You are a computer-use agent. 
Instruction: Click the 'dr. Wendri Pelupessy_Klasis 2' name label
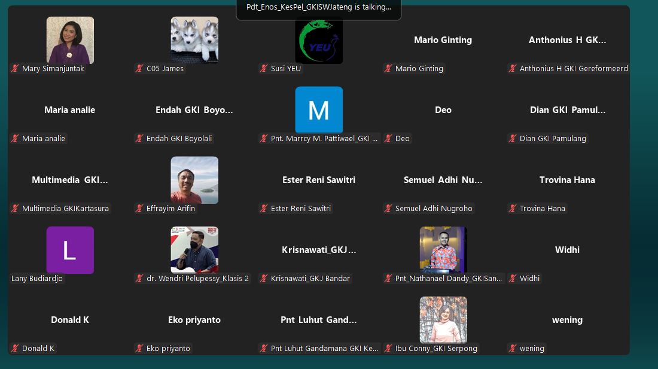click(x=197, y=279)
